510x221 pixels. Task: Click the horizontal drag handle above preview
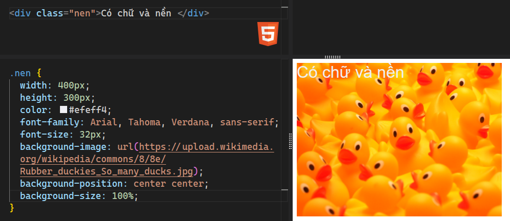(333, 57)
